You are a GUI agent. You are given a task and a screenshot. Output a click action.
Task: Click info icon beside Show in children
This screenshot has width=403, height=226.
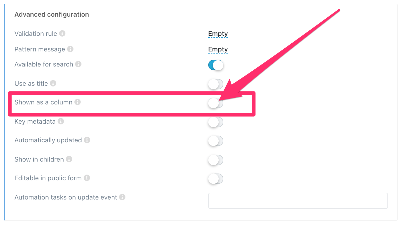point(69,159)
